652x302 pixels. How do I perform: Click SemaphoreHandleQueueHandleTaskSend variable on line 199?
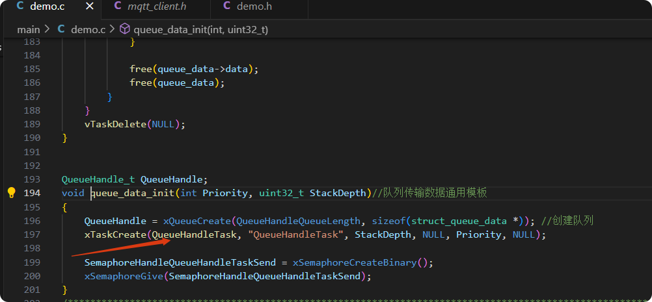pyautogui.click(x=180, y=262)
